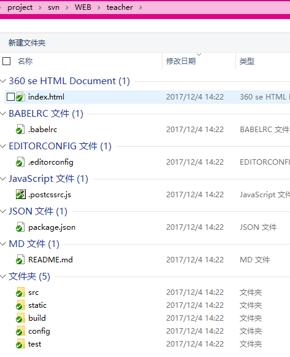Click the JSON 文件 (1) group header

(x=38, y=211)
